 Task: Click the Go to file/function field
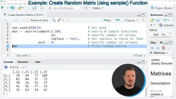(64, 8)
